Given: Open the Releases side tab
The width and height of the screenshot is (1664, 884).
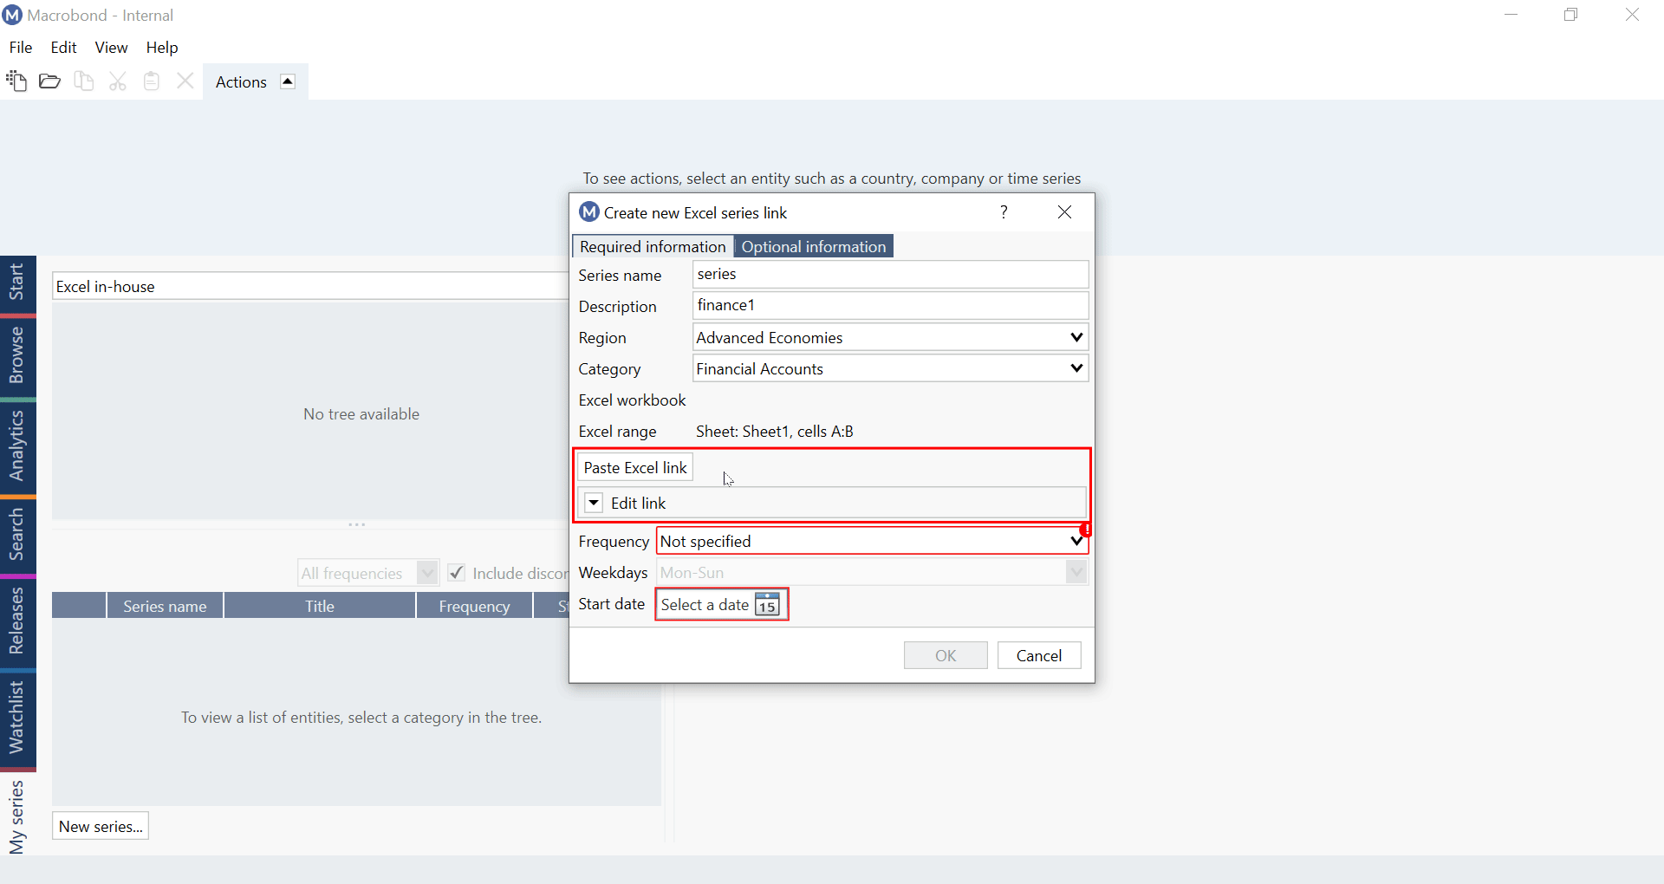Looking at the screenshot, I should 17,621.
